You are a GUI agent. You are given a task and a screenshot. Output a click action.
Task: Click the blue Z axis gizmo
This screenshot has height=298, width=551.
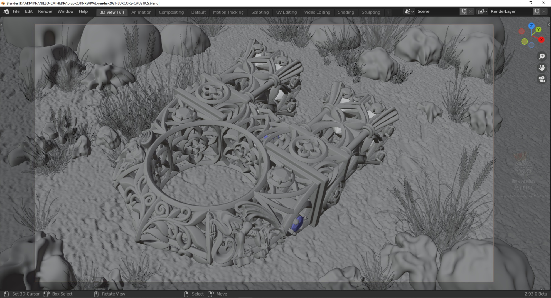click(532, 26)
